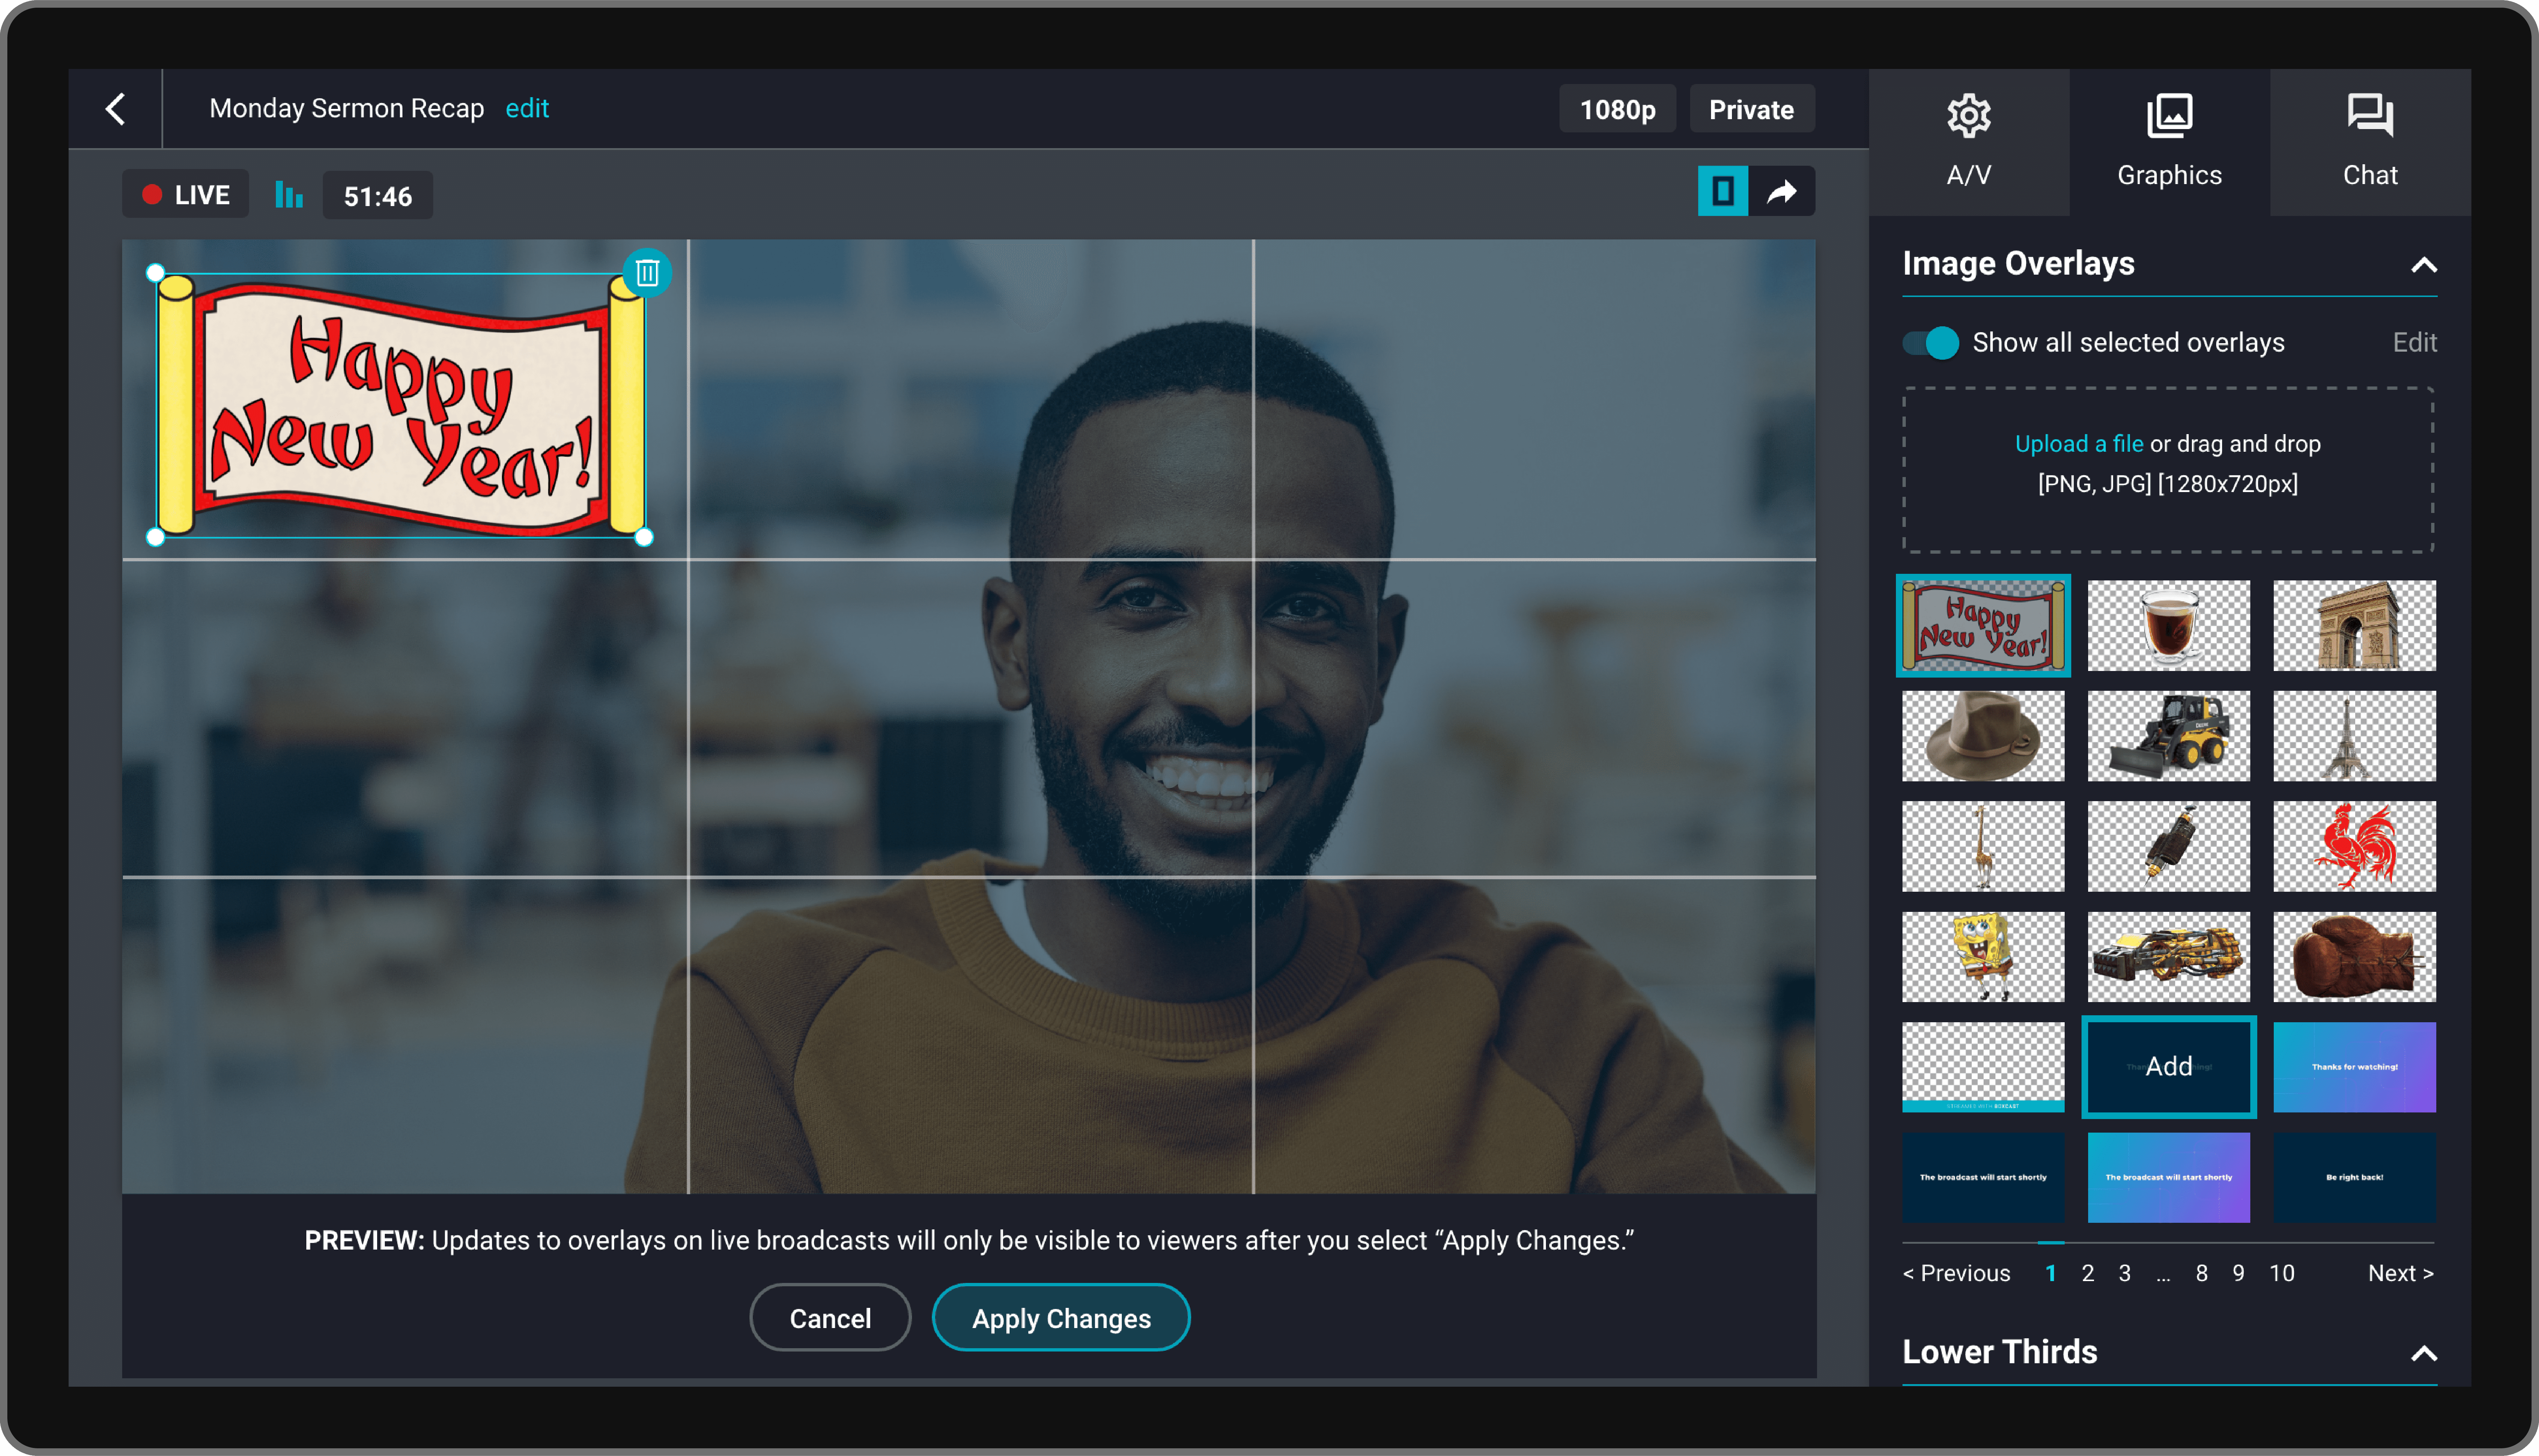Collapse the Image Overlays section

(2423, 265)
